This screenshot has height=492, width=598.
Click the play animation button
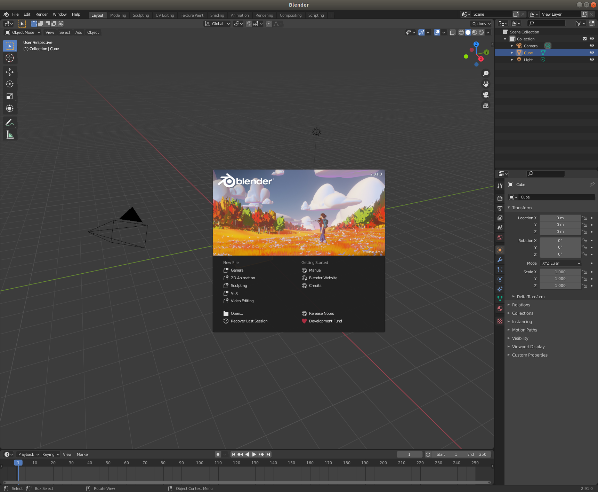pos(254,454)
